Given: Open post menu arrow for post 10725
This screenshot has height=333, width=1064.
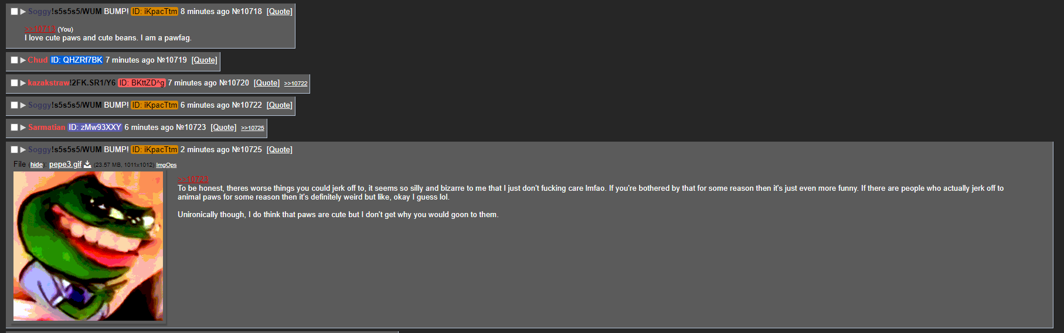Looking at the screenshot, I should tap(23, 150).
